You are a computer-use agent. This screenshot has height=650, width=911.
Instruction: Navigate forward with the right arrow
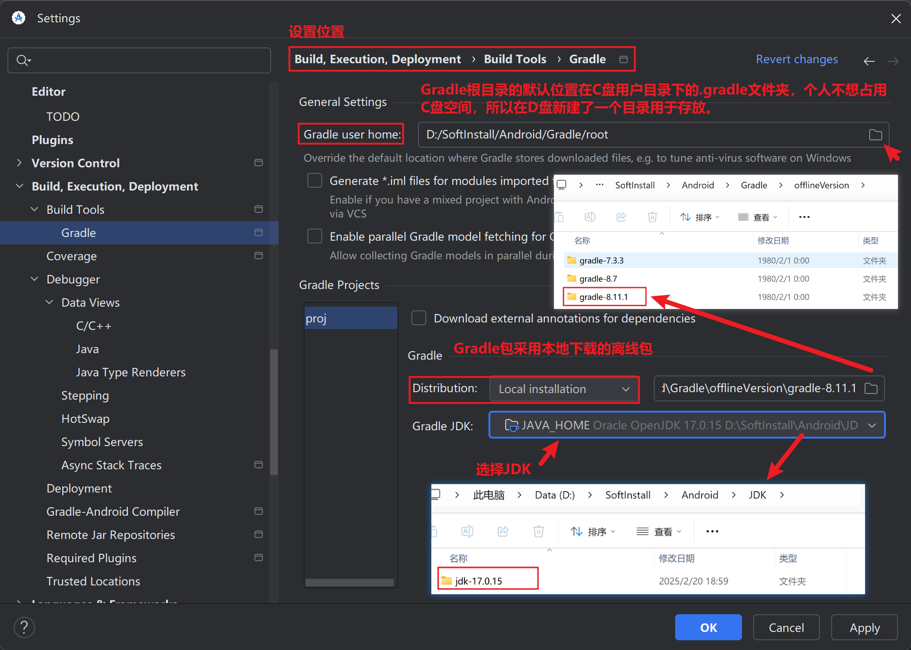(x=893, y=61)
